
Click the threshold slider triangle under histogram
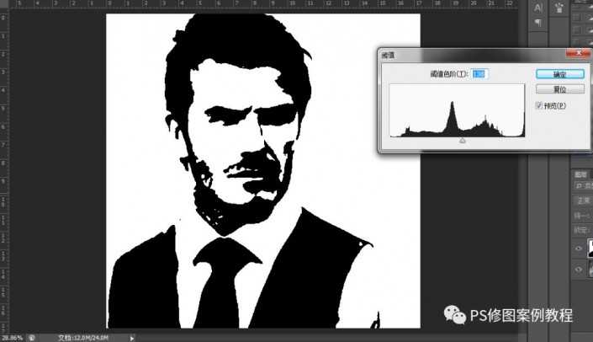[462, 141]
